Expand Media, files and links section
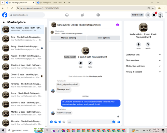The image size is (167, 133). pyautogui.click(x=143, y=66)
